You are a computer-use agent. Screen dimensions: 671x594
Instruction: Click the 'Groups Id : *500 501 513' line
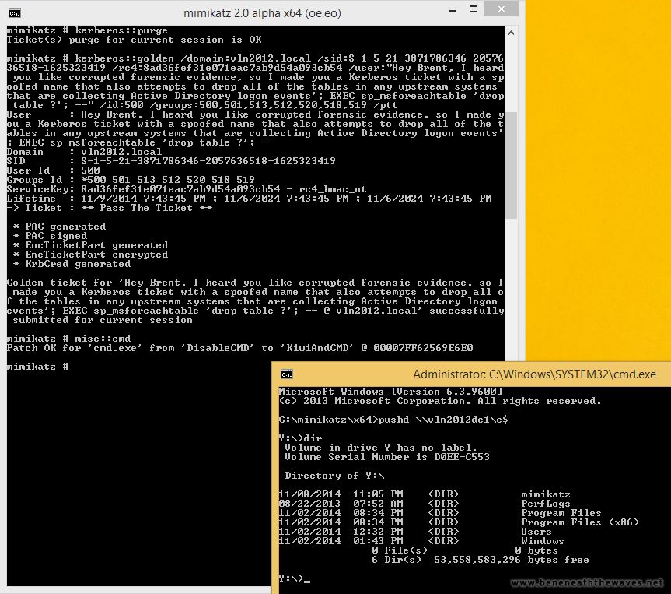click(131, 180)
